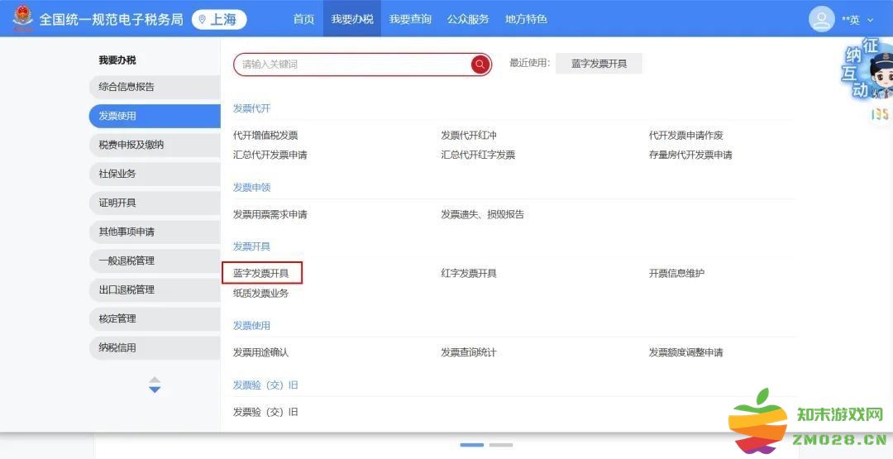893x459 pixels.
Task: Click the red search magnifier icon
Action: (480, 65)
